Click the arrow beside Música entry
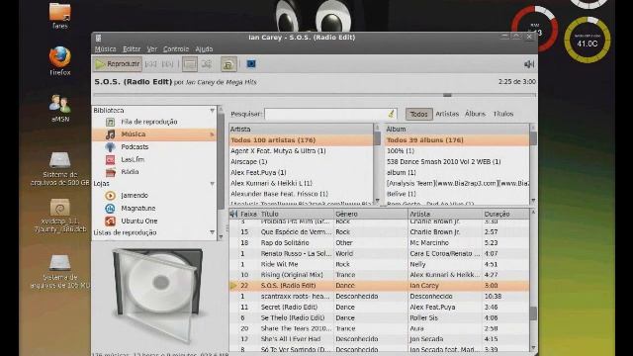Image resolution: width=633 pixels, height=356 pixels. pyautogui.click(x=212, y=134)
